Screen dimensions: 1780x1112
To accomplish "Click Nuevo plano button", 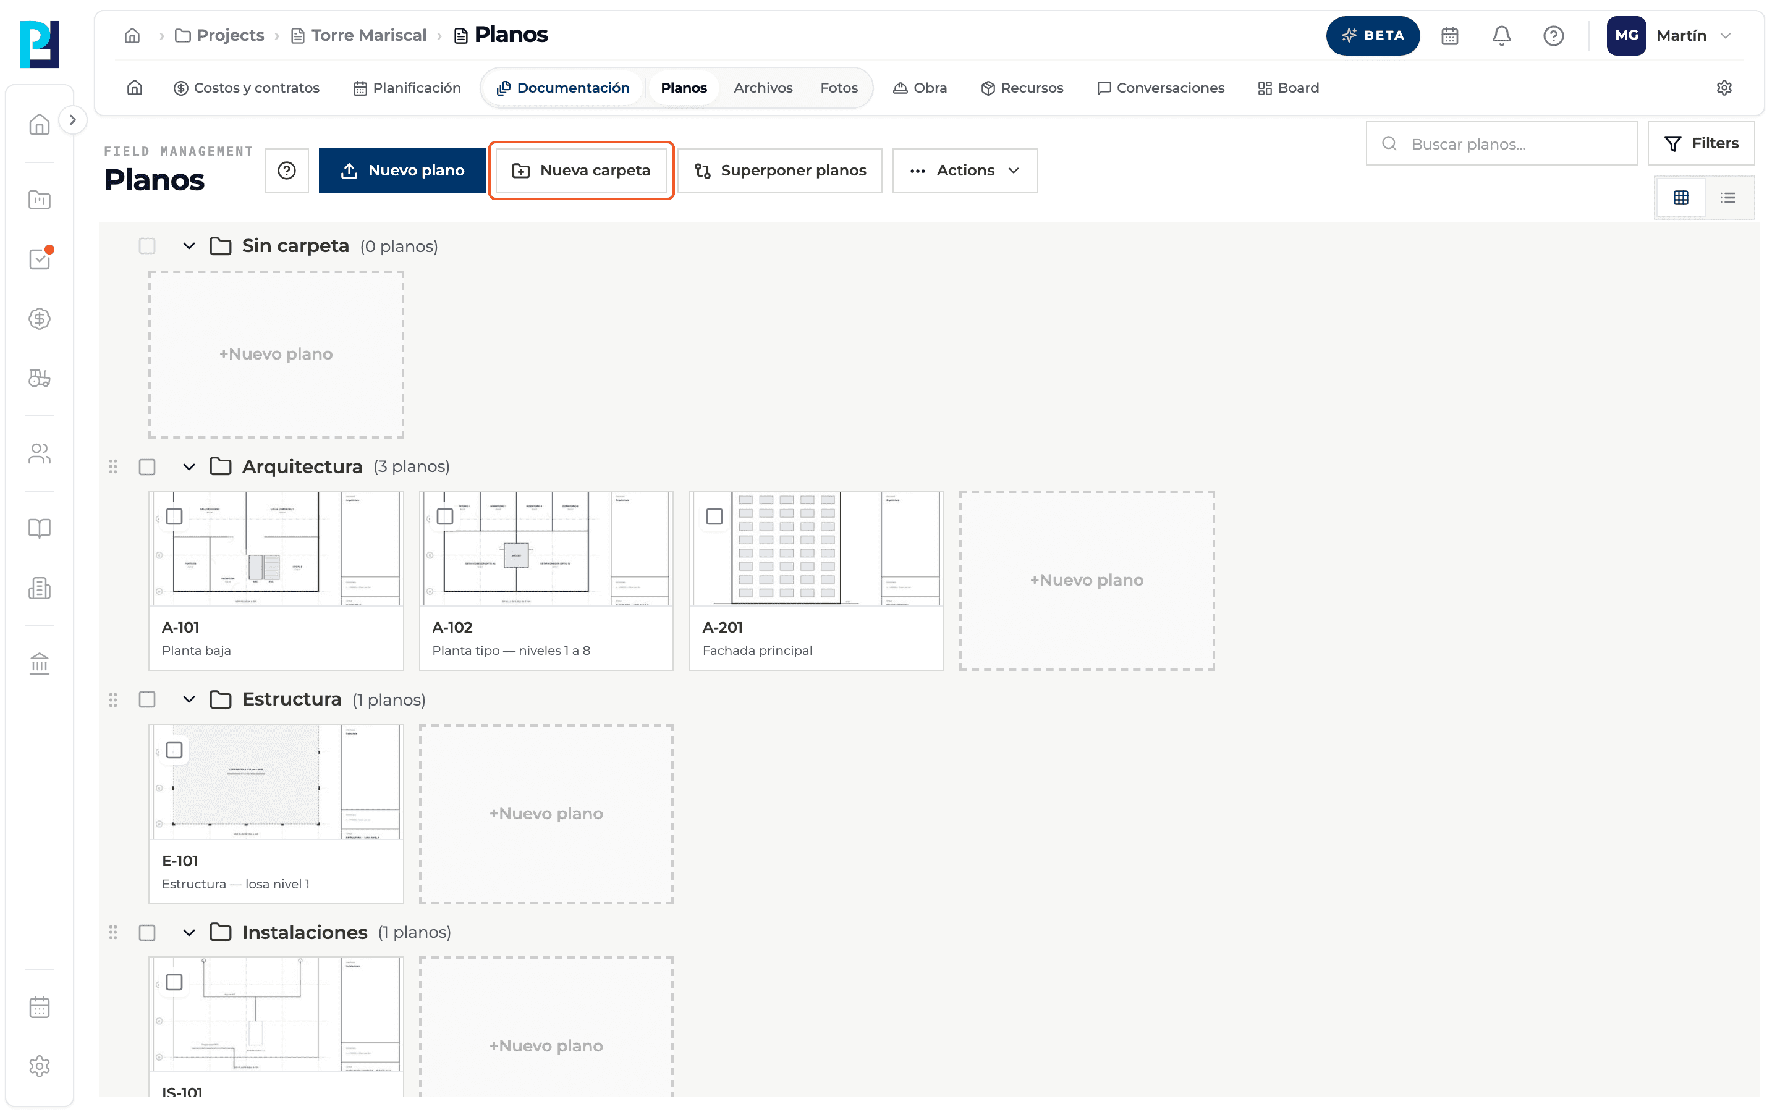I will tap(402, 170).
